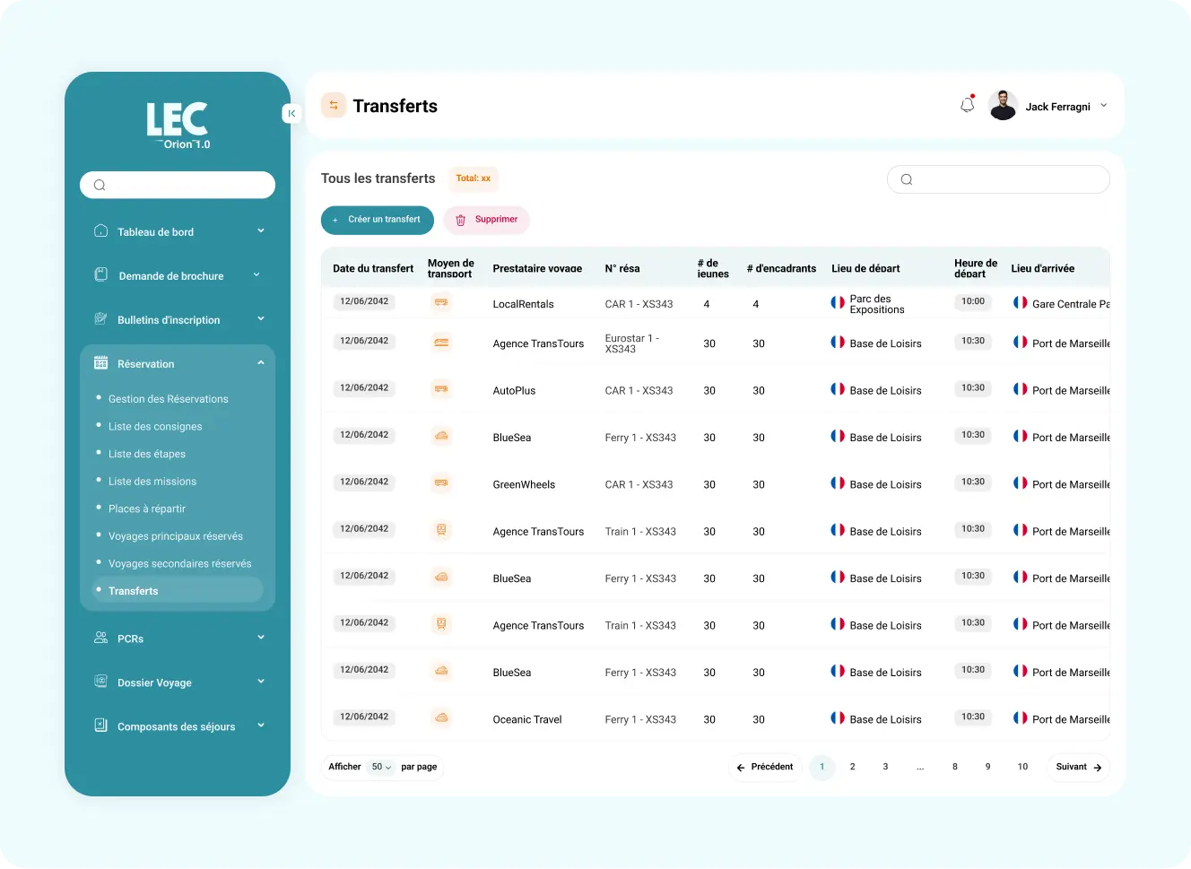Viewport: 1191px width, 869px height.
Task: Open the 50 per page dropdown
Action: pyautogui.click(x=381, y=767)
